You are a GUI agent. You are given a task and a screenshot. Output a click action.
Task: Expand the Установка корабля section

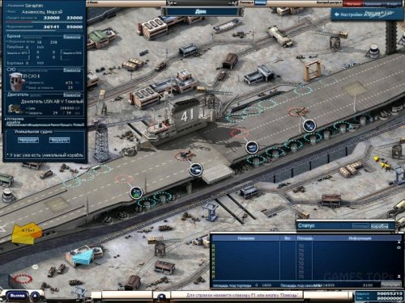15,120
